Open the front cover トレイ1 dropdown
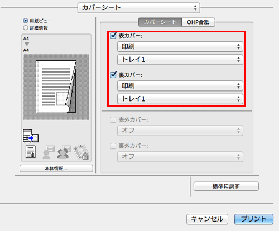279x231 pixels. pos(180,60)
